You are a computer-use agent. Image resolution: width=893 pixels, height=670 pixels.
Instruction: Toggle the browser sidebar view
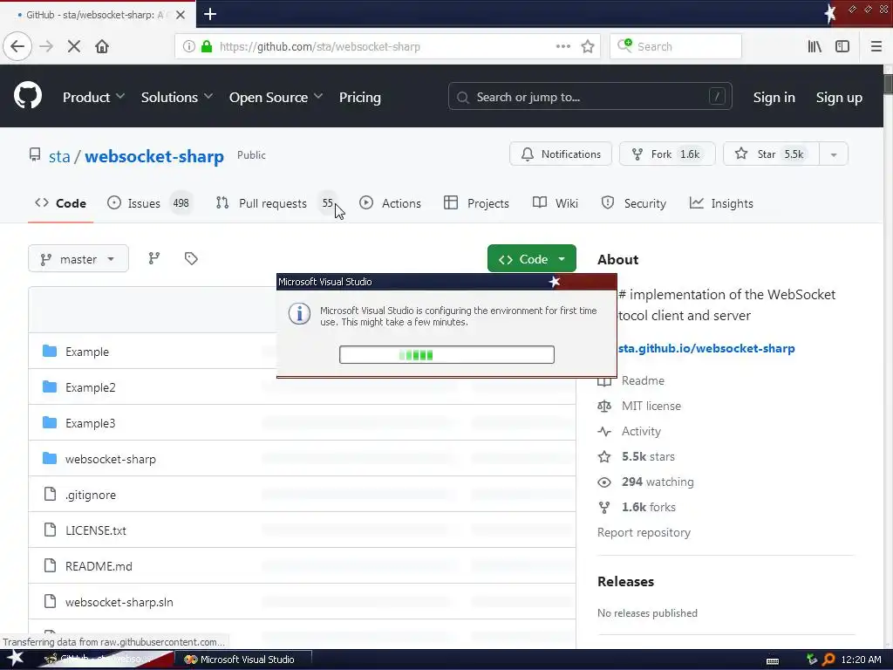point(842,47)
